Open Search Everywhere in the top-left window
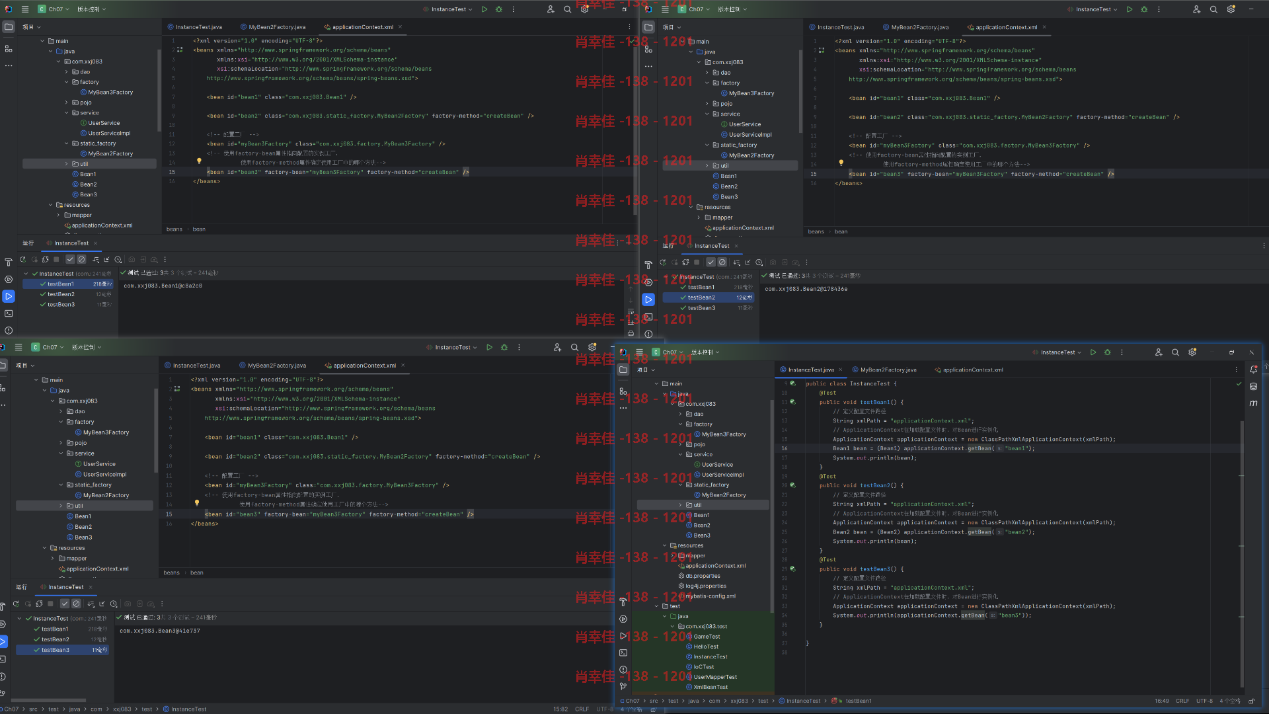1269x714 pixels. click(568, 9)
